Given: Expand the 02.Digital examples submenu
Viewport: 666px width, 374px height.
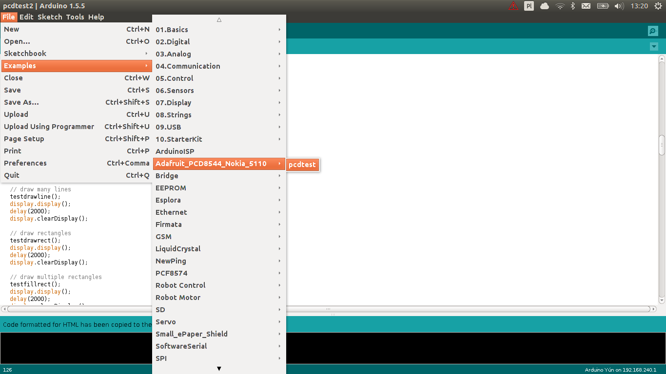Looking at the screenshot, I should tap(219, 42).
